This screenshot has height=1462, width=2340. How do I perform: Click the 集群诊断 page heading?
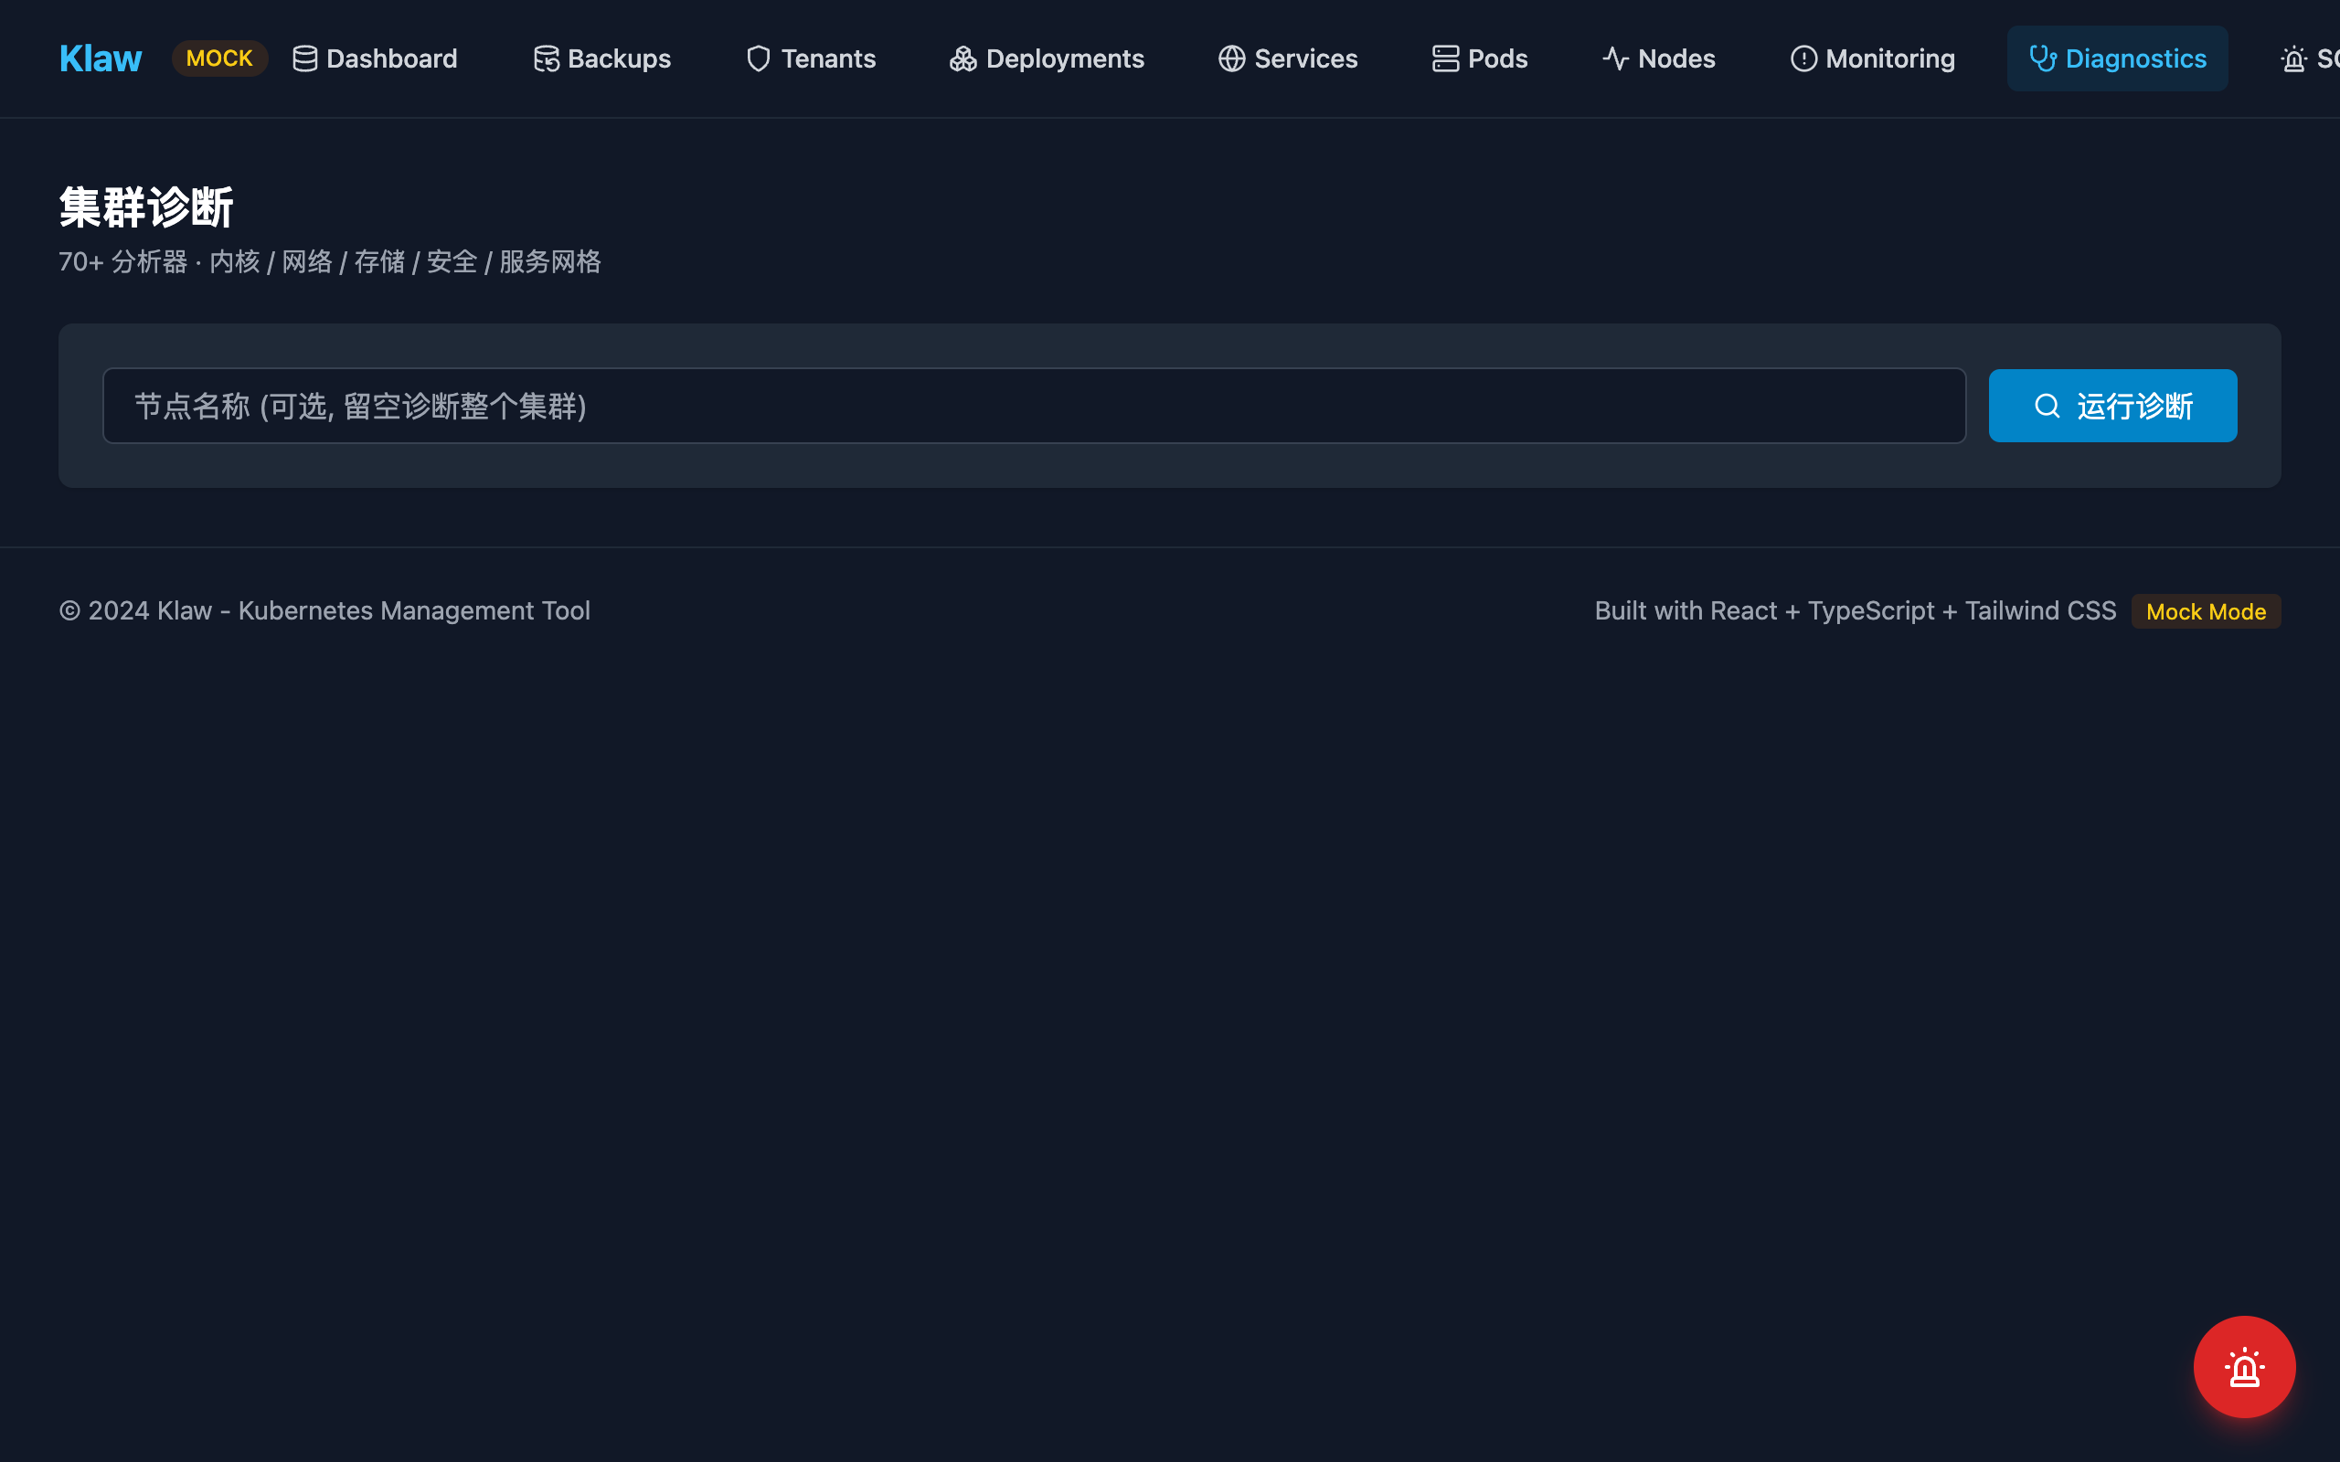[x=146, y=208]
